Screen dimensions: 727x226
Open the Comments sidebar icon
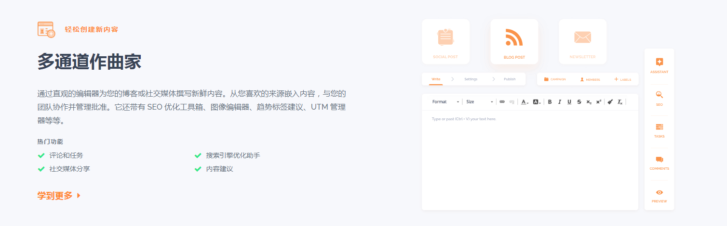[659, 160]
